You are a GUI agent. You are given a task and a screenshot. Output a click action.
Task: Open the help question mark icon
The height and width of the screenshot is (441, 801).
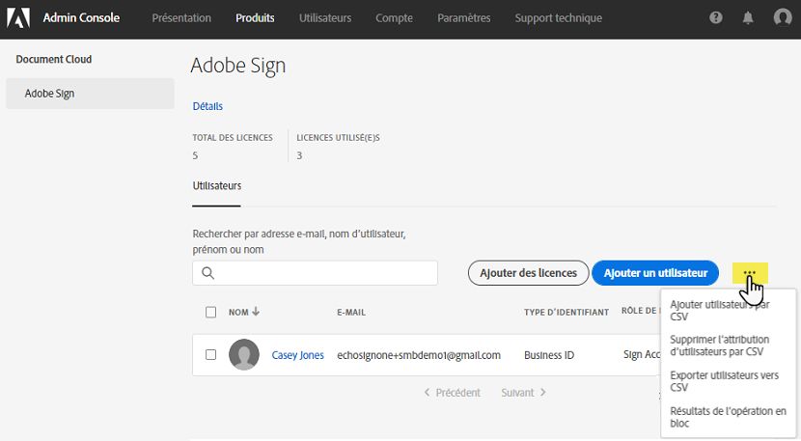pos(716,17)
